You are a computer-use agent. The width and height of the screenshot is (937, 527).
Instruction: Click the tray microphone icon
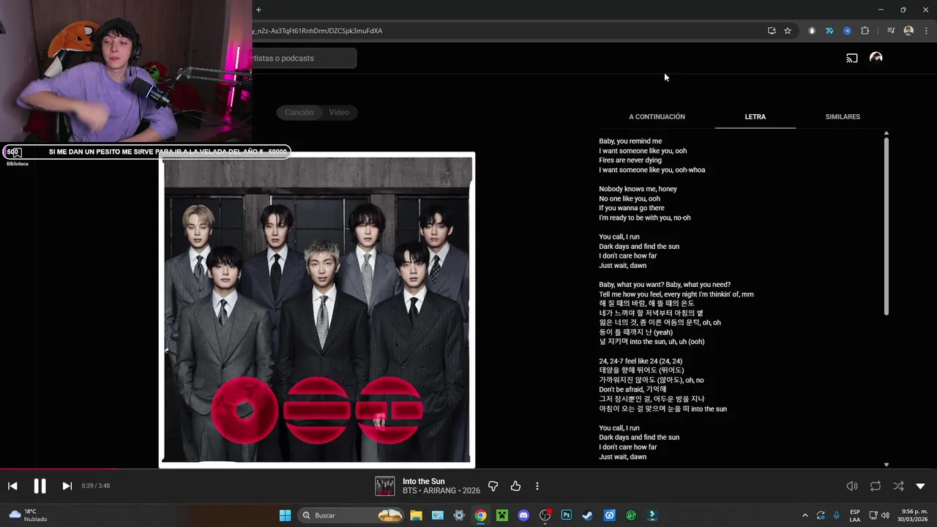836,515
